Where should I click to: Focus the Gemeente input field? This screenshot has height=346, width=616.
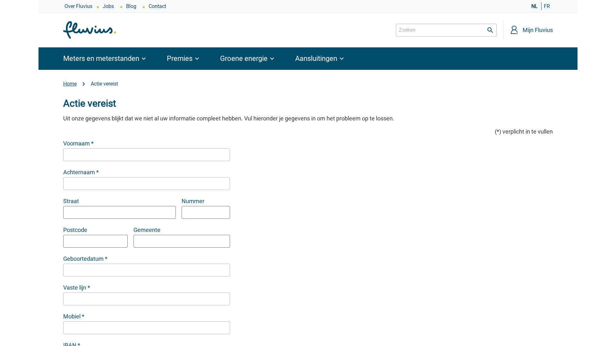[182, 241]
